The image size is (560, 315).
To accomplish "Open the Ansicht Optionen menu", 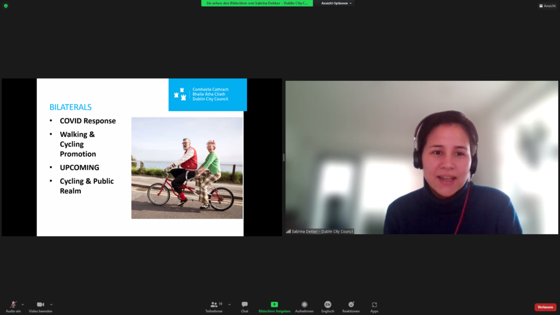I will click(x=336, y=3).
